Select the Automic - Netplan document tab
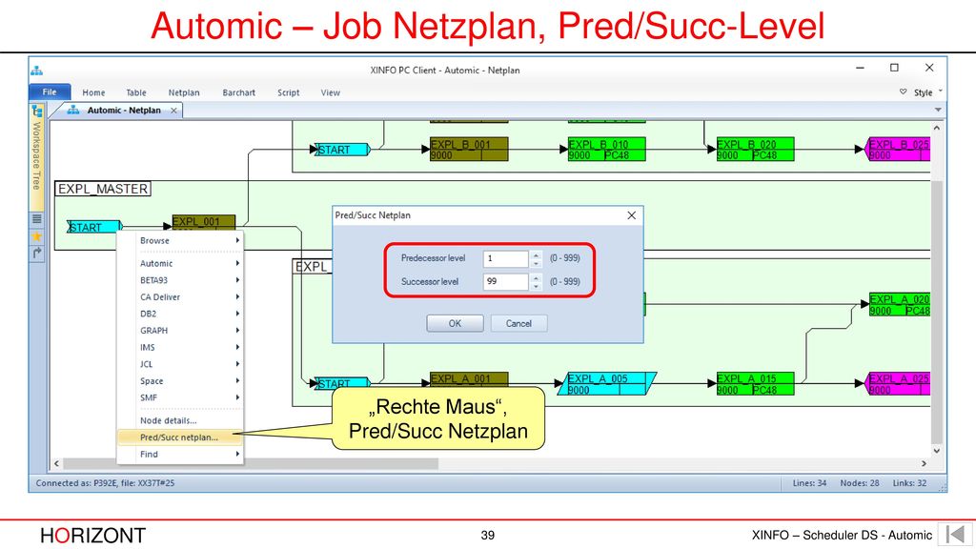Image resolution: width=976 pixels, height=549 pixels. tap(123, 111)
